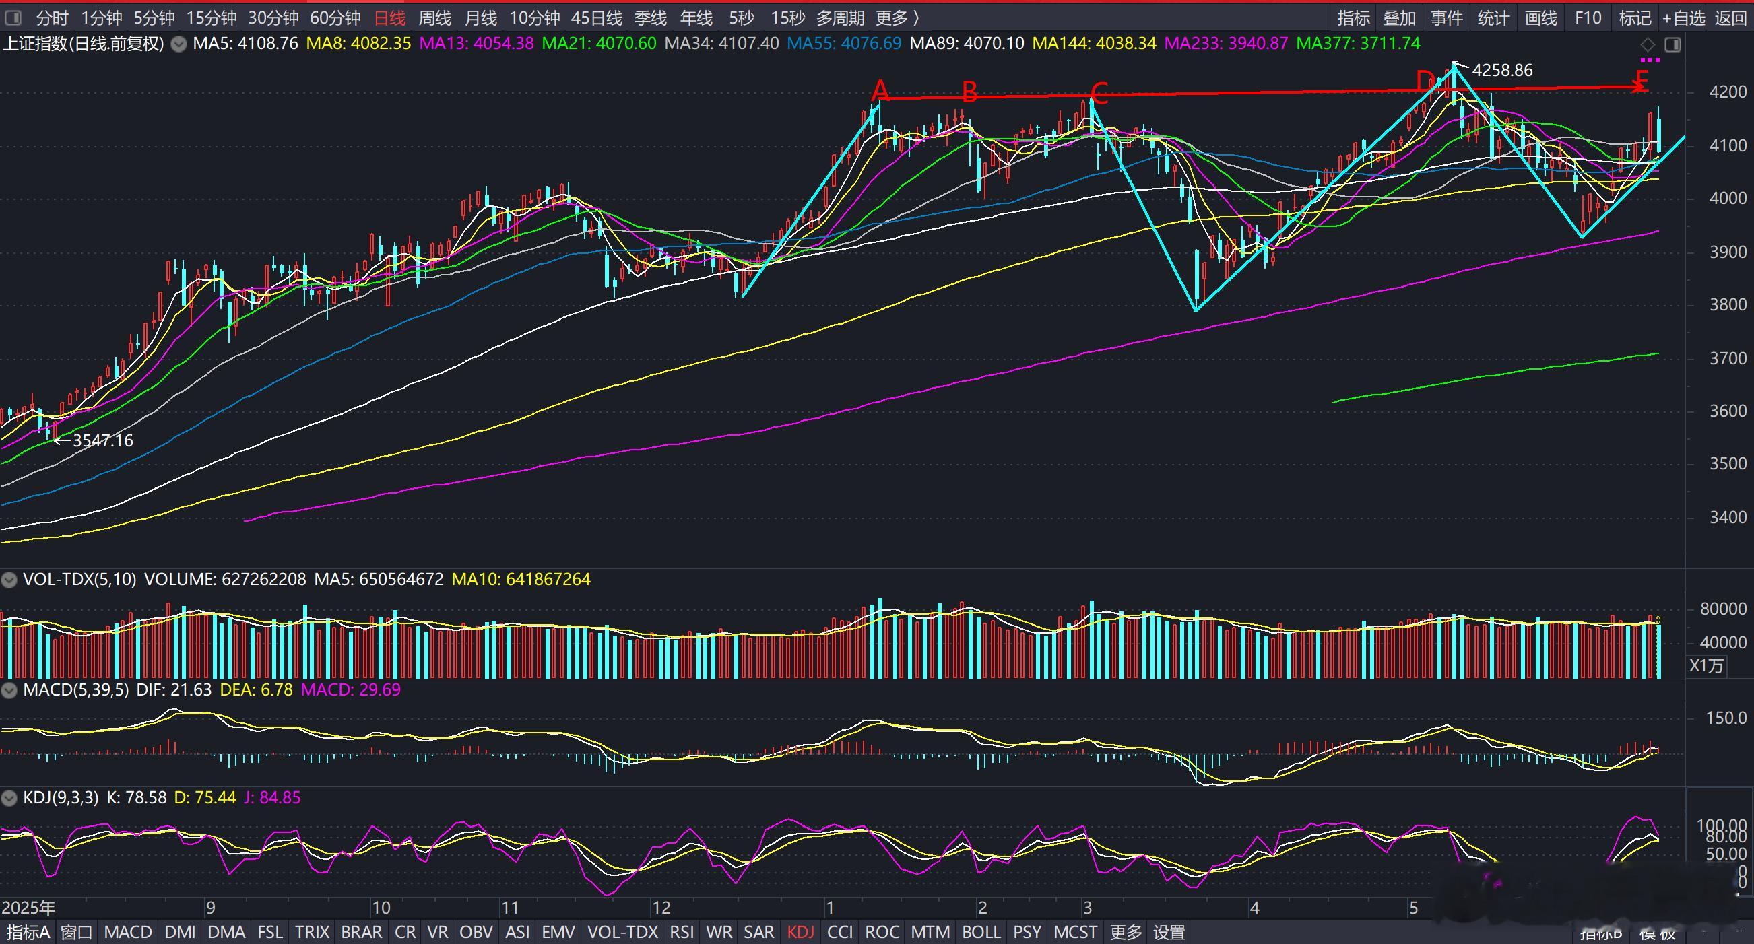Switch bottom indicator to MCST

pos(1075,932)
